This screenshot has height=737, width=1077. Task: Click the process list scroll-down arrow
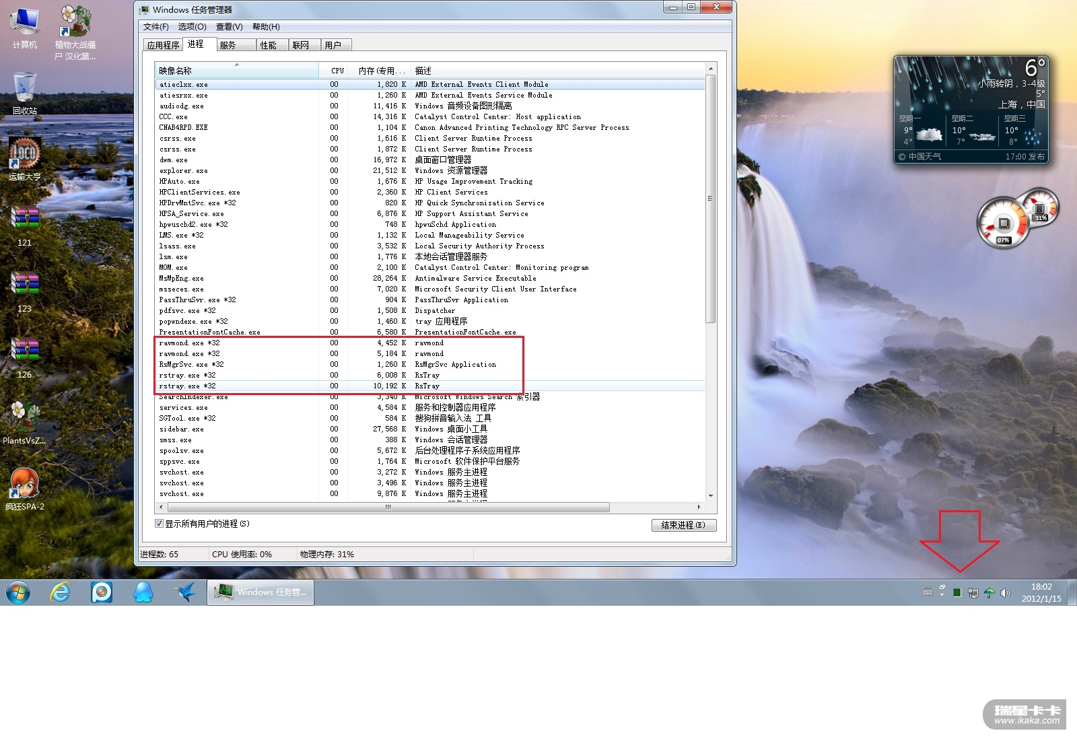tap(710, 496)
